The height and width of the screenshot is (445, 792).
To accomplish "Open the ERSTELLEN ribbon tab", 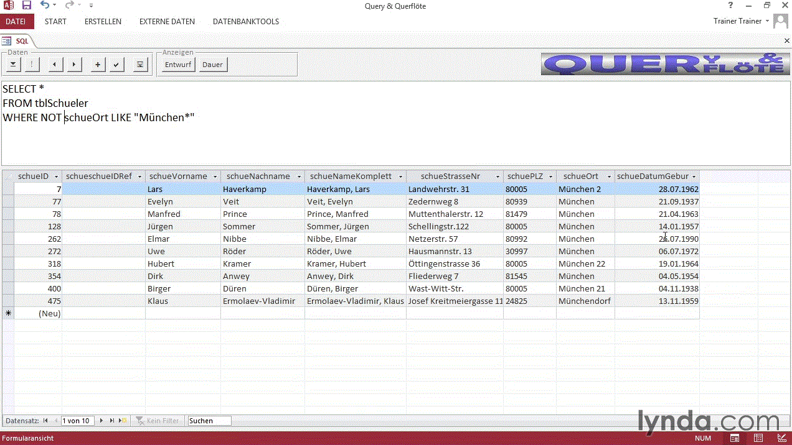I will 103,21.
